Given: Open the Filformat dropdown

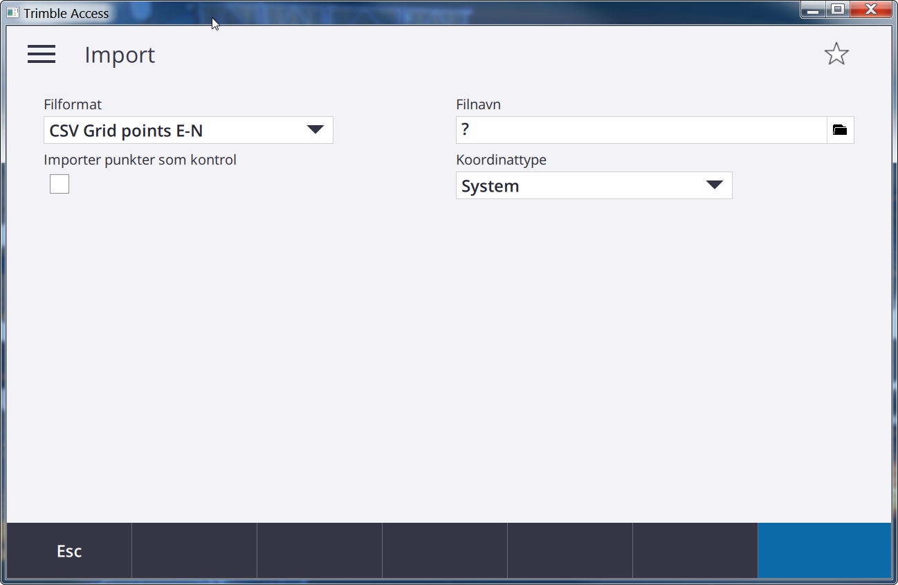Looking at the screenshot, I should pos(188,130).
